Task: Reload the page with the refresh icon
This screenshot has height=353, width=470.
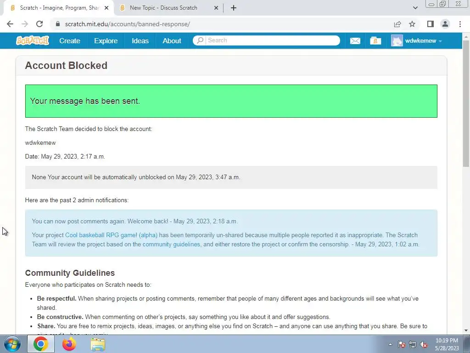Action: point(39,24)
